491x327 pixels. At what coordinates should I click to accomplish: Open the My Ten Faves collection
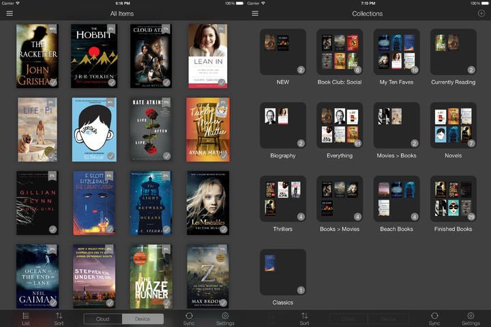(x=396, y=52)
